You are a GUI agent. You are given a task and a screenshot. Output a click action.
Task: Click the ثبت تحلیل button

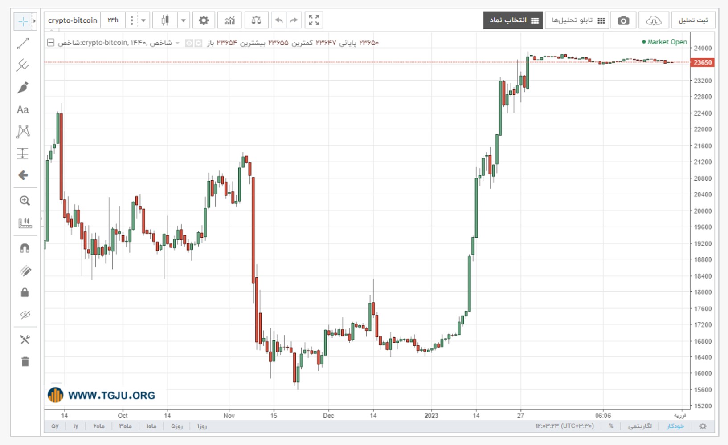click(693, 20)
